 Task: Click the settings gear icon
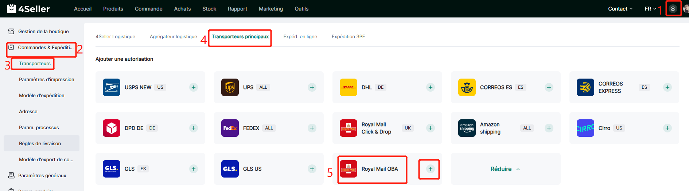point(673,9)
